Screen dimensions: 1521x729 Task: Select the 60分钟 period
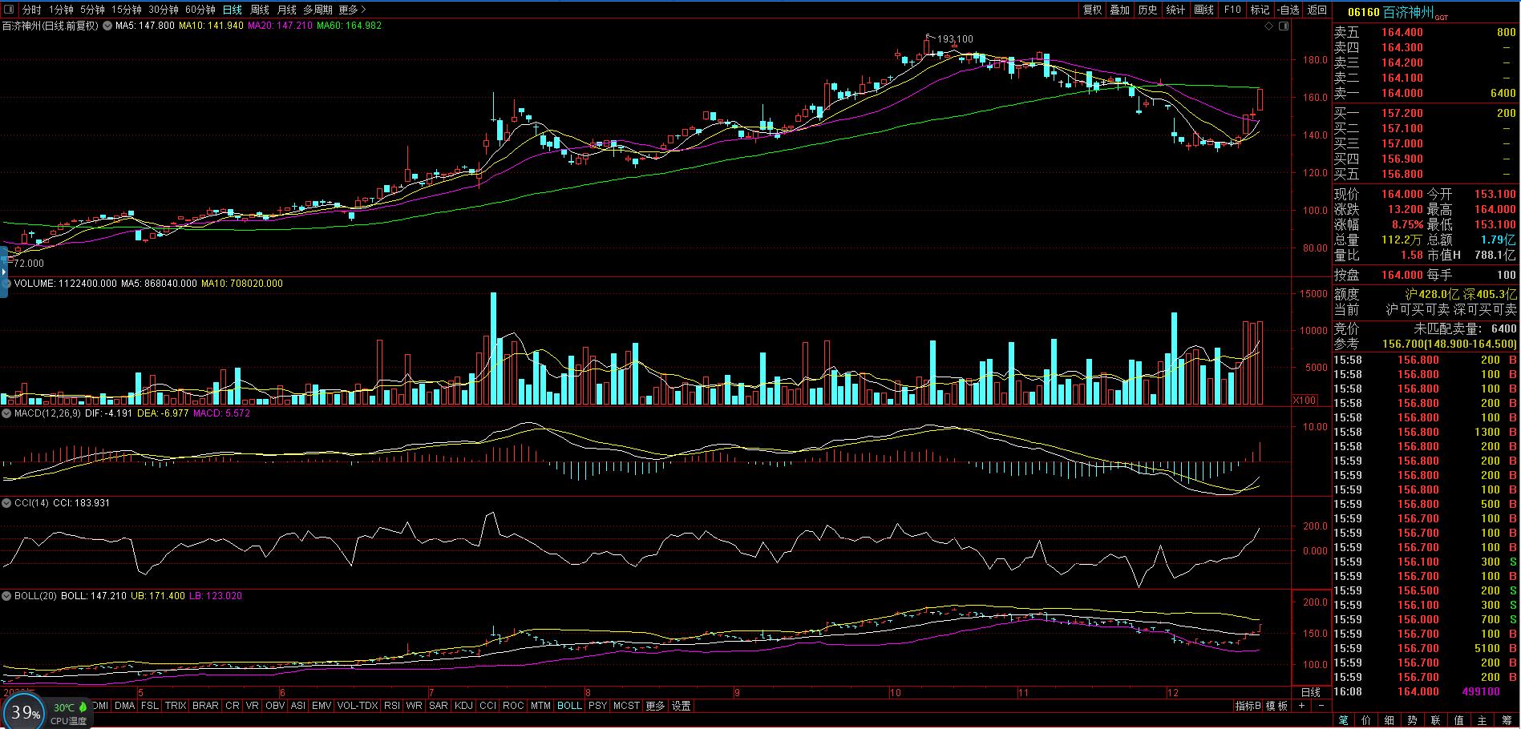200,10
